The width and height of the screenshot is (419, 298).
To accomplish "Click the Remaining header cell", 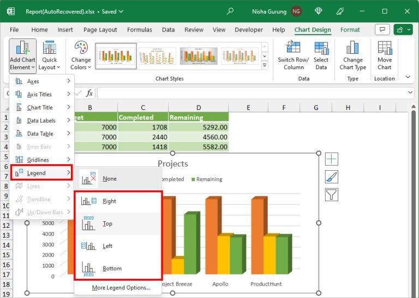I will 199,117.
